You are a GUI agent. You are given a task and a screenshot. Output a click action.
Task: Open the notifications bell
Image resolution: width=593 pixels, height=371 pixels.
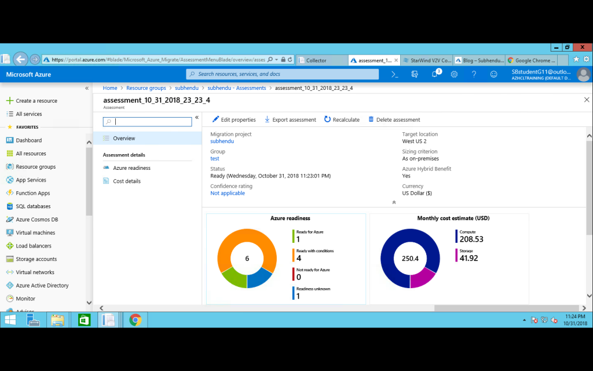tap(435, 74)
